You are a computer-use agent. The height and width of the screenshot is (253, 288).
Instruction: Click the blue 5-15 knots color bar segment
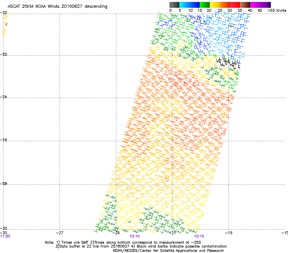click(x=190, y=5)
